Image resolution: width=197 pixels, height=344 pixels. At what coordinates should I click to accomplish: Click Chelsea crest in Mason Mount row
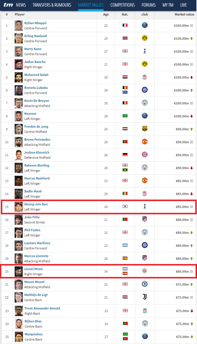[x=145, y=284]
